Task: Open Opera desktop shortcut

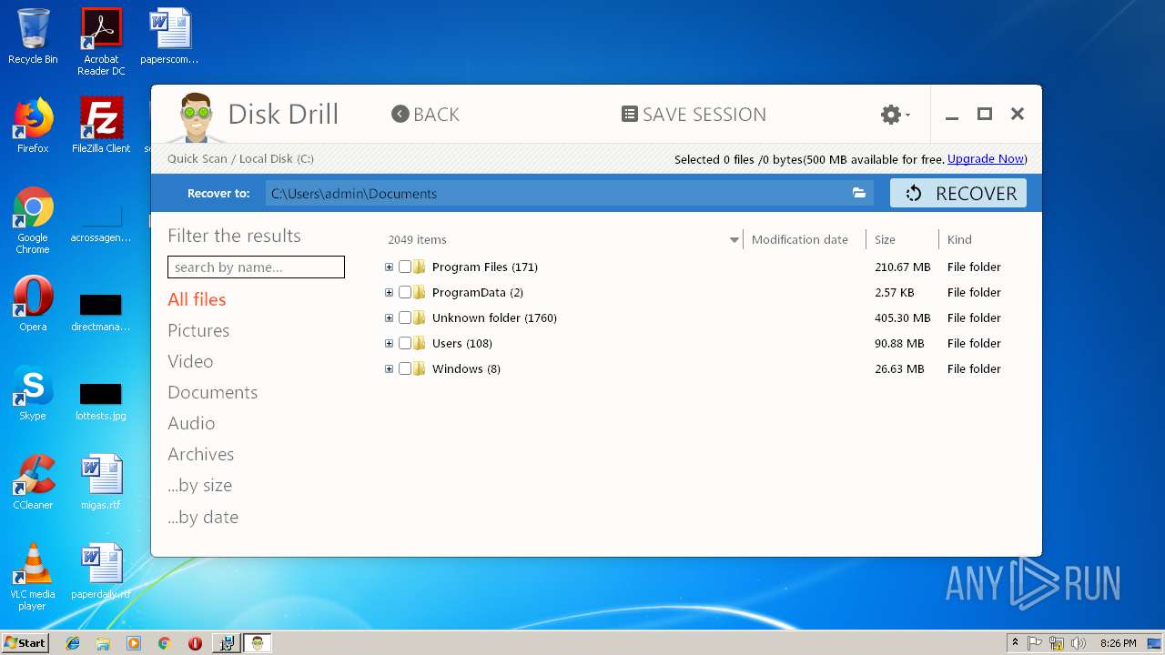Action: click(x=33, y=304)
